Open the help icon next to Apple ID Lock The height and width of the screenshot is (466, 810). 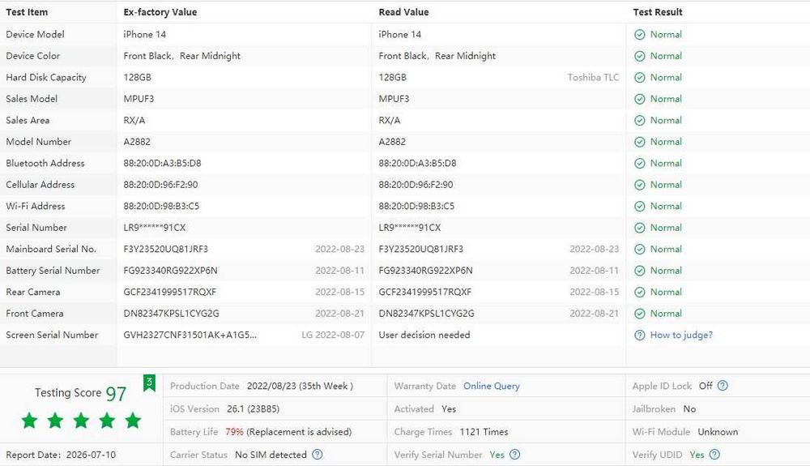click(x=723, y=386)
